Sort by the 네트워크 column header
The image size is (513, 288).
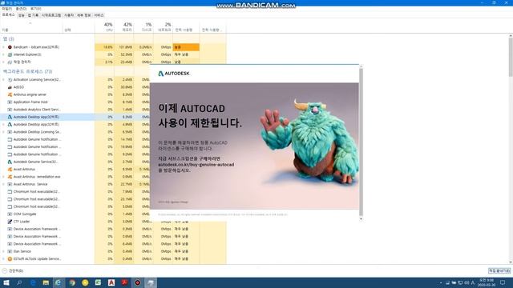tap(164, 26)
